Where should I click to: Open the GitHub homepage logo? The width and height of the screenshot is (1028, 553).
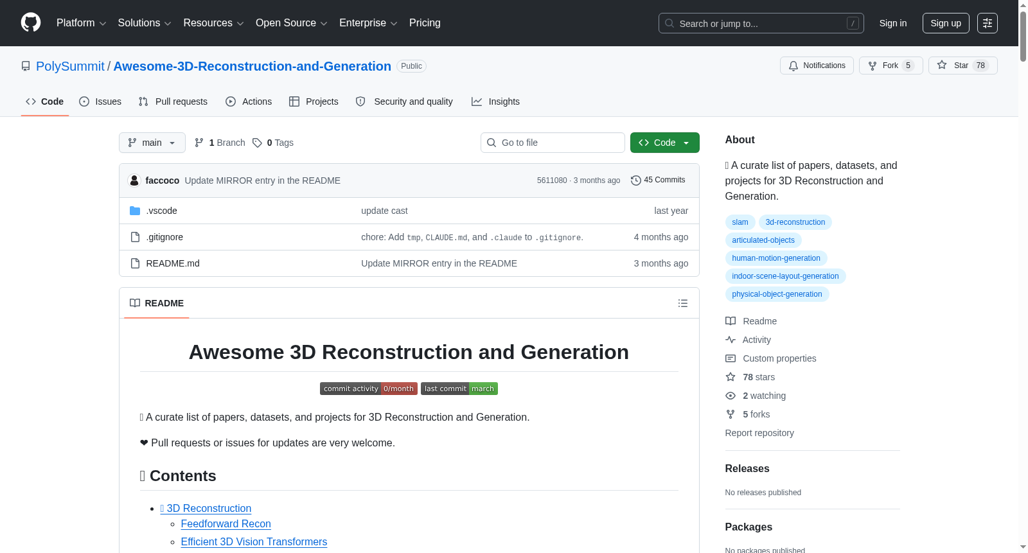[x=31, y=23]
